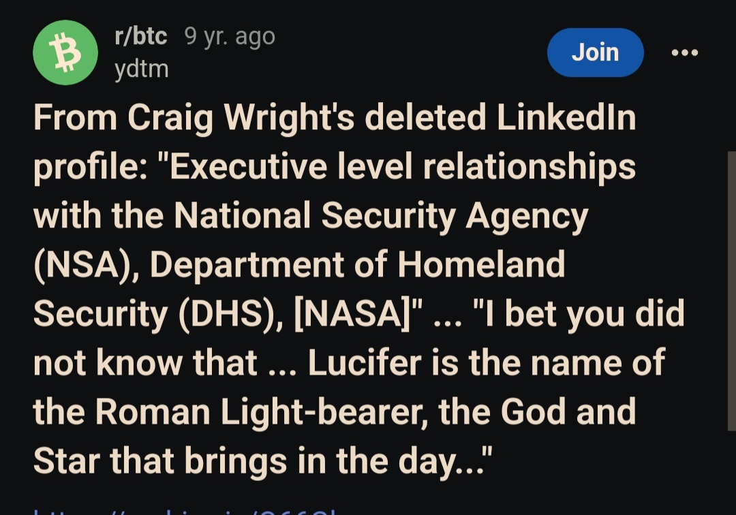Image resolution: width=736 pixels, height=515 pixels.
Task: Click 'Department of Homeland' text in title
Action: [x=357, y=264]
